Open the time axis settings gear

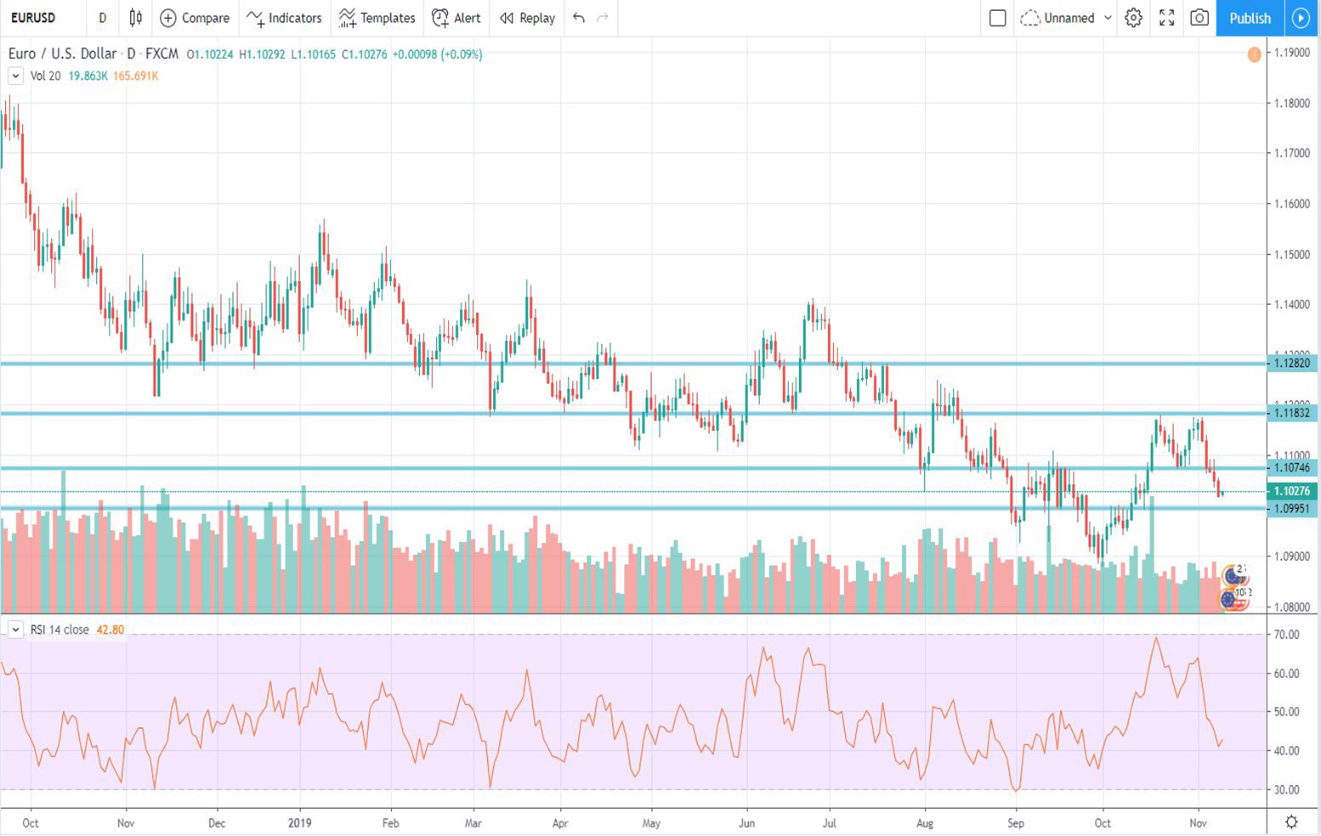pos(1291,822)
